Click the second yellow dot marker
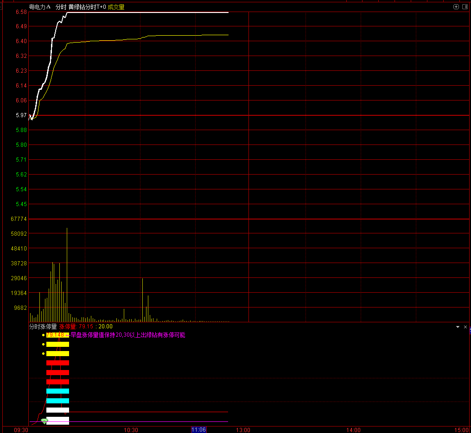The image size is (471, 433). click(x=43, y=344)
